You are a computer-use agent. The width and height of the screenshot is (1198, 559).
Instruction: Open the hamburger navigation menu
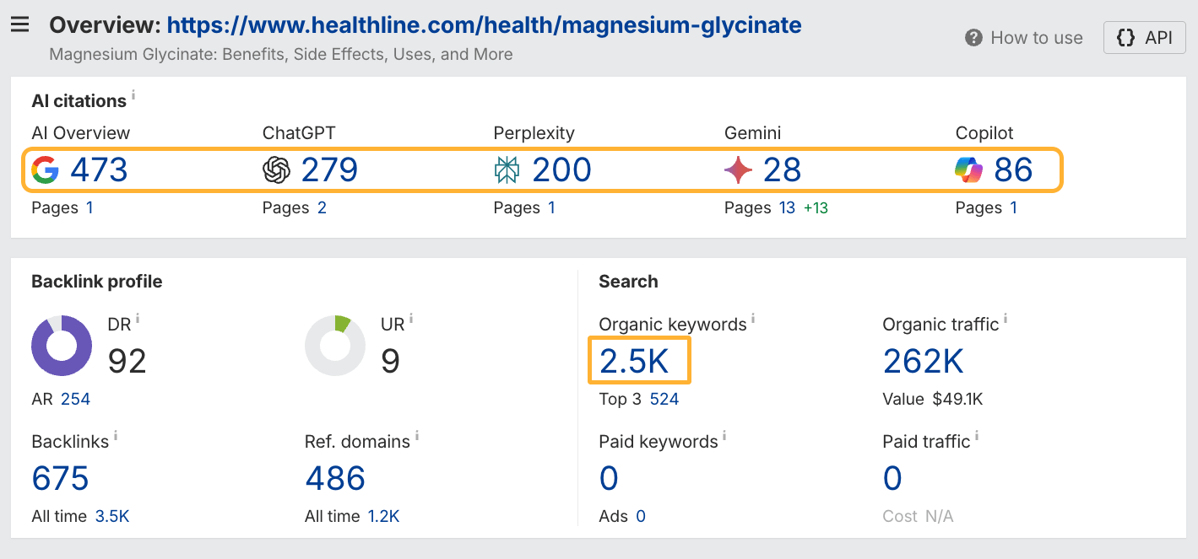tap(21, 24)
